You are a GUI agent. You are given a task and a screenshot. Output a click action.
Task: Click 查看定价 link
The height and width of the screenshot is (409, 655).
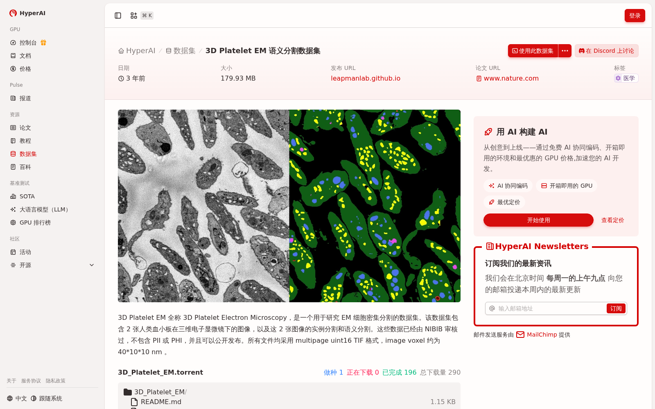[612, 220]
